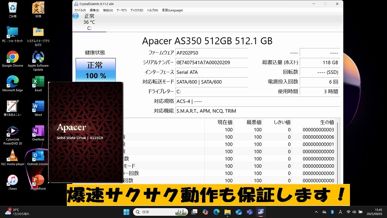Open Outlook from the taskbar
The image size is (387, 218).
coord(238,212)
